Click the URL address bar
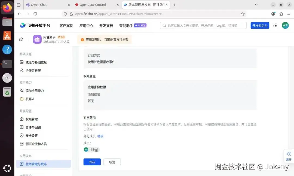 point(154,14)
